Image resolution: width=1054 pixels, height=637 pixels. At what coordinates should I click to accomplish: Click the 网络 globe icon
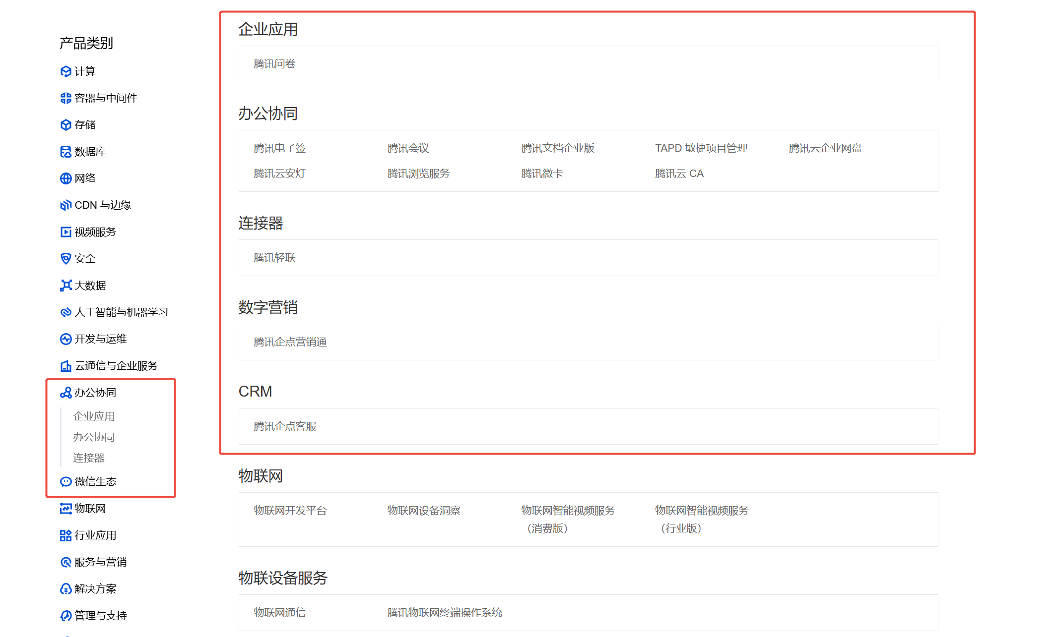(x=66, y=178)
